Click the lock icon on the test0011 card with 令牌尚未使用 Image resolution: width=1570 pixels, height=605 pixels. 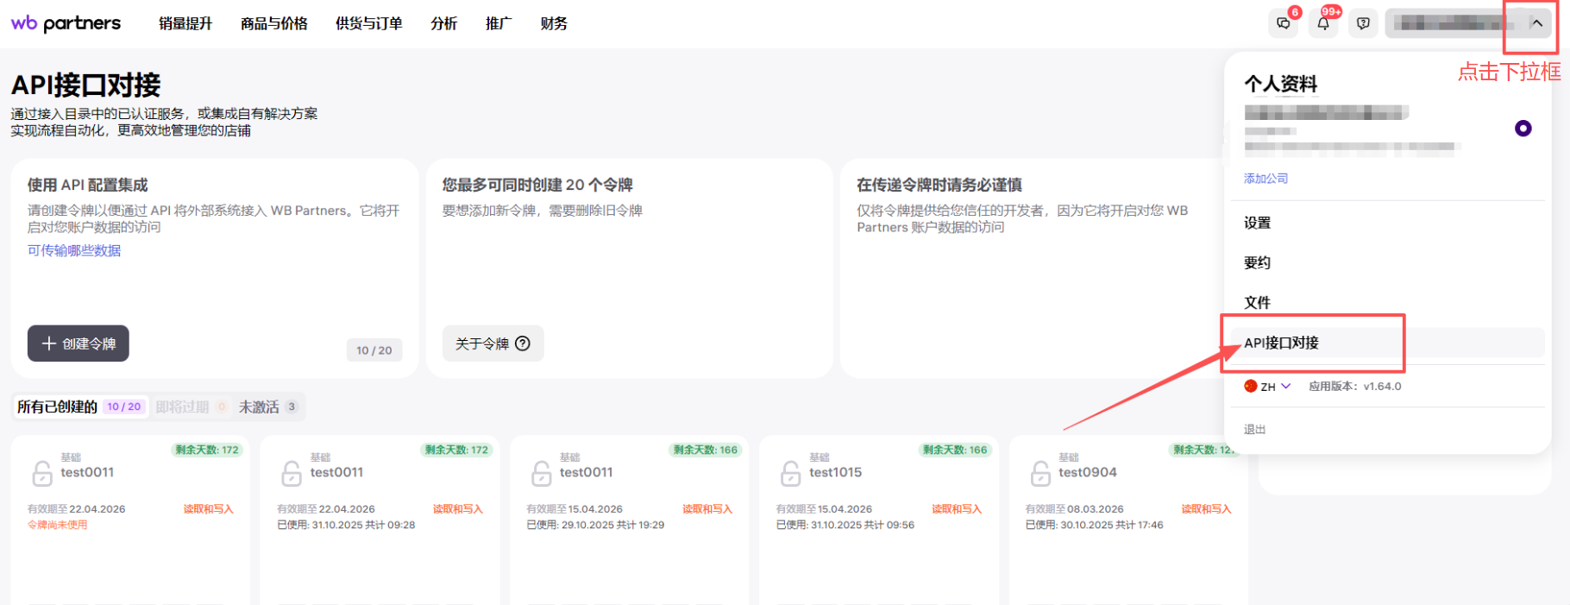[42, 473]
